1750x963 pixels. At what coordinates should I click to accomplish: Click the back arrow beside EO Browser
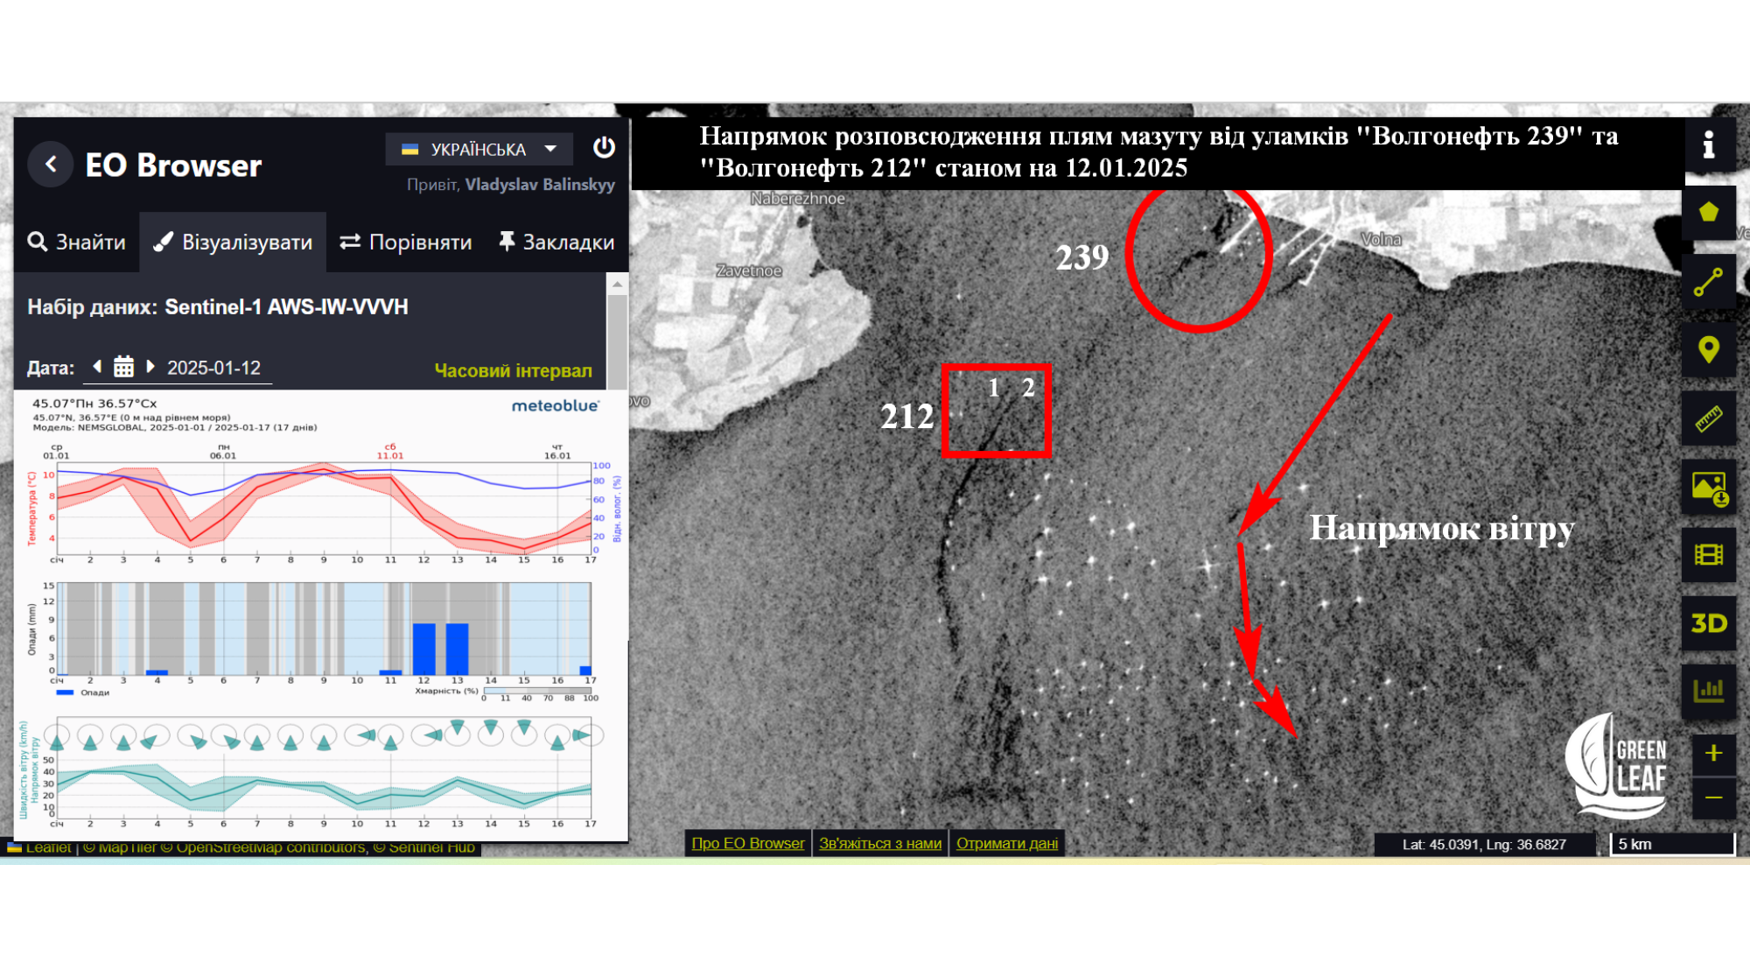[51, 165]
